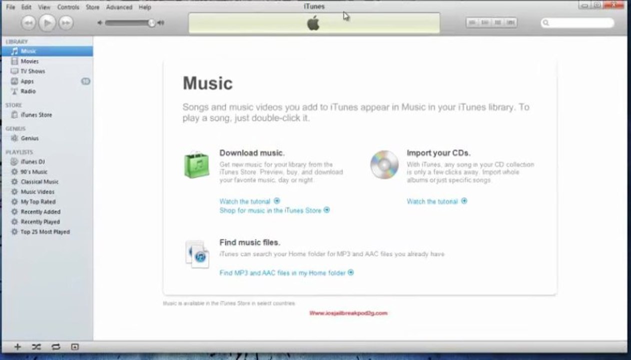
Task: Open the Edit menu
Action: pos(26,7)
